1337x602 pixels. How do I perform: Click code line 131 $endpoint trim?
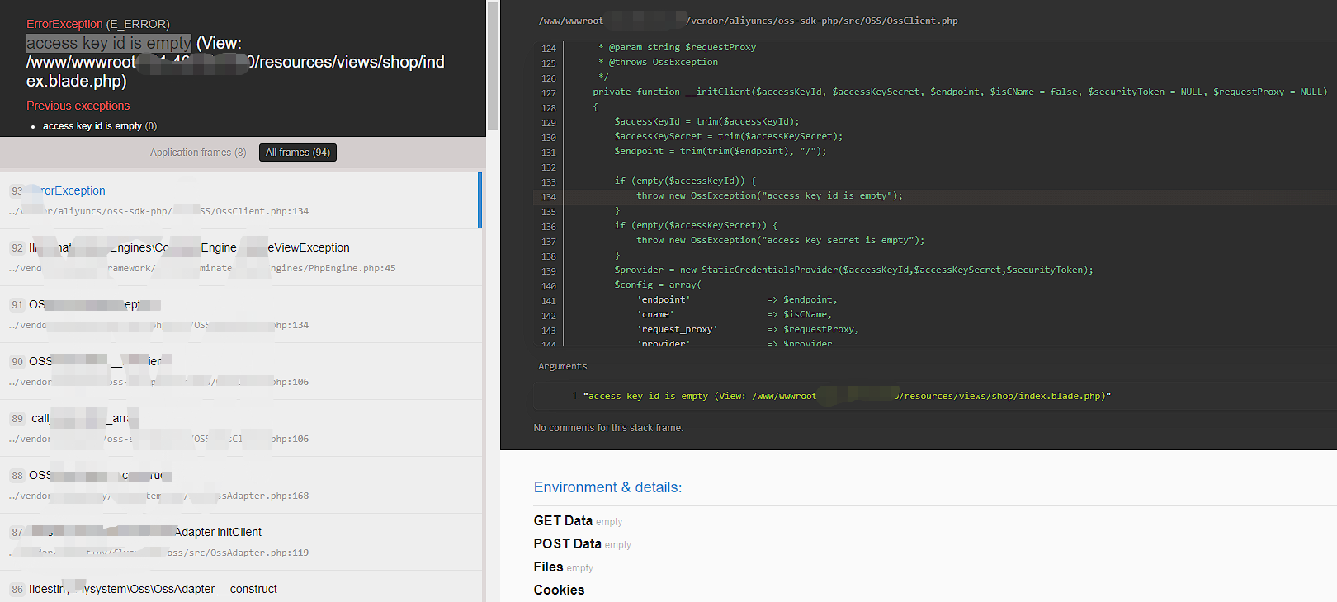click(x=720, y=152)
